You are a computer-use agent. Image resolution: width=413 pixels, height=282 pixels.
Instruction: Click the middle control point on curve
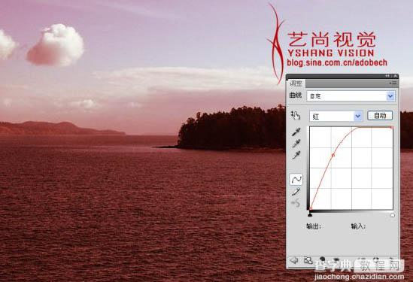(x=333, y=156)
